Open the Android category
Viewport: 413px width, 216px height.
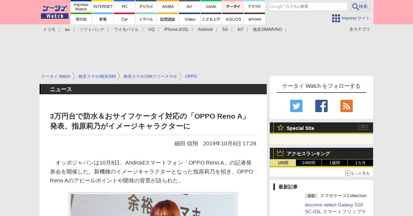[x=205, y=29]
